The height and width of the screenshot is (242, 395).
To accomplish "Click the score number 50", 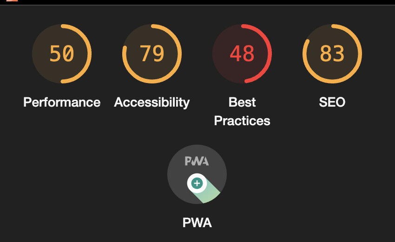I will coord(62,53).
